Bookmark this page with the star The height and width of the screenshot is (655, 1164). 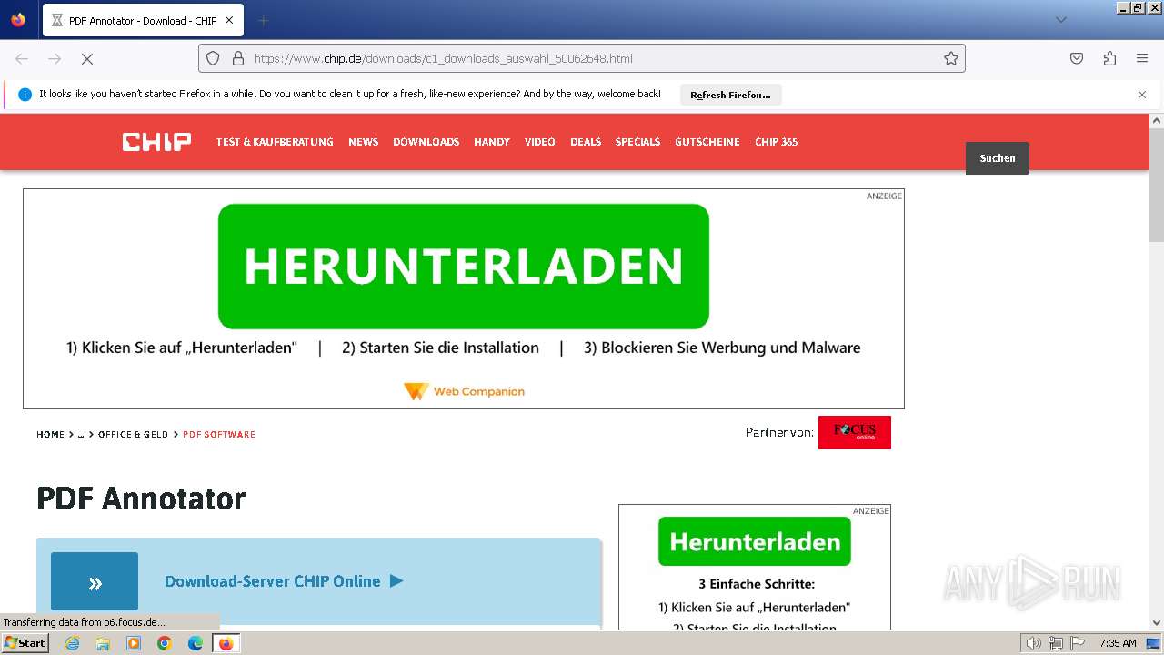(x=951, y=58)
